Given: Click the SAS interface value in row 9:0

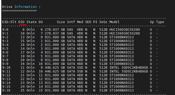Looking at the screenshot, I should click(x=70, y=30).
